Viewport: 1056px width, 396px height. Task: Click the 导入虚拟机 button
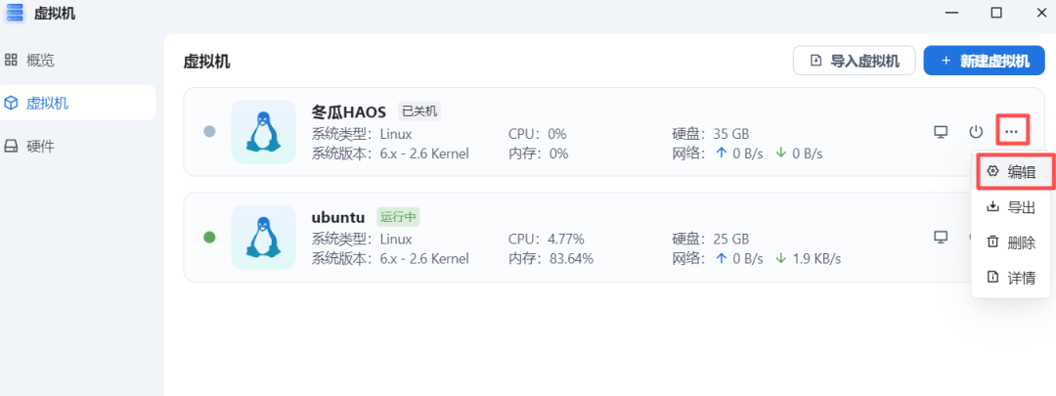(854, 61)
